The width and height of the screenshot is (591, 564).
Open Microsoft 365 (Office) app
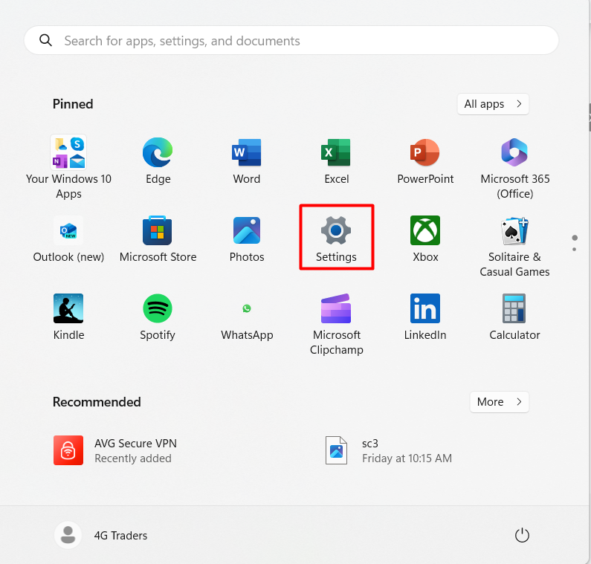click(x=514, y=168)
